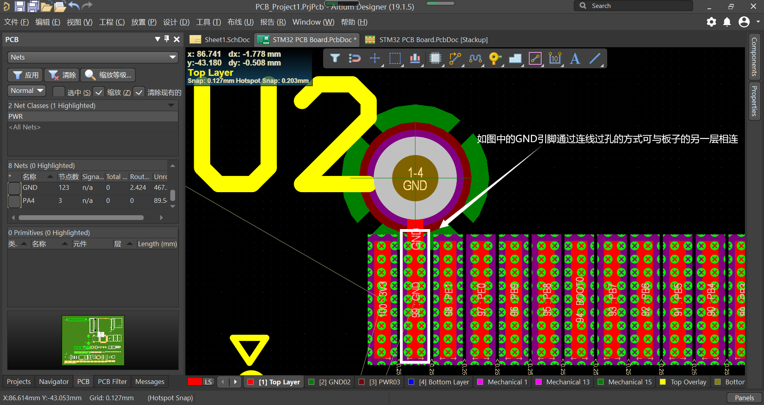
Task: Click the 应用 filter button
Action: point(25,75)
